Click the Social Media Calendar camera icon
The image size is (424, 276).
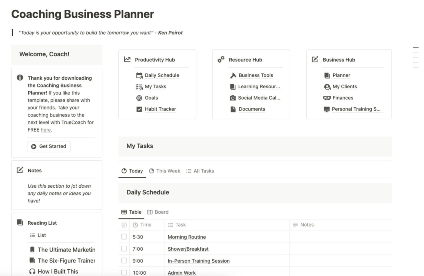point(233,98)
